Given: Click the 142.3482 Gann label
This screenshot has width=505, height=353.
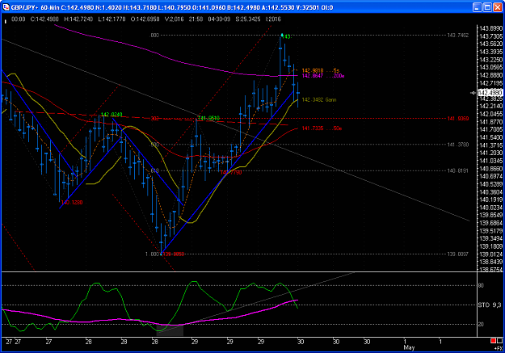Looking at the screenshot, I should click(319, 100).
